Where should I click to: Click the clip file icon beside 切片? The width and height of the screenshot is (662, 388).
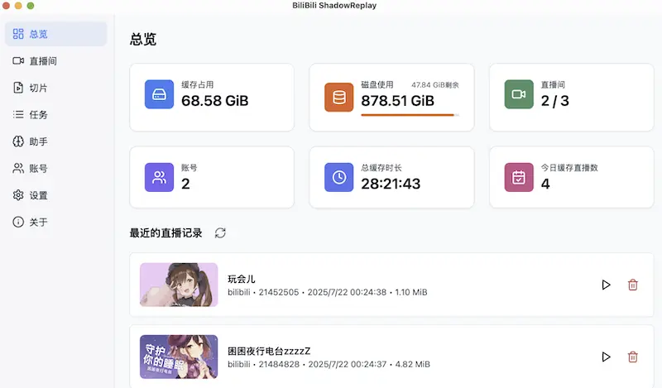point(18,88)
